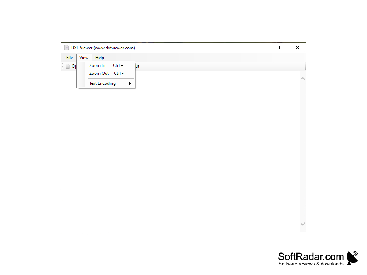Maximize the DXF Viewer window
This screenshot has height=275, width=367.
(281, 48)
